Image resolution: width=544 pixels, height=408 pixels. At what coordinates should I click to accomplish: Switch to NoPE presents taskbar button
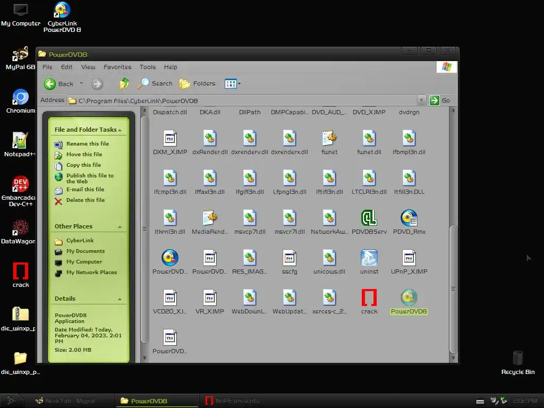pos(233,401)
